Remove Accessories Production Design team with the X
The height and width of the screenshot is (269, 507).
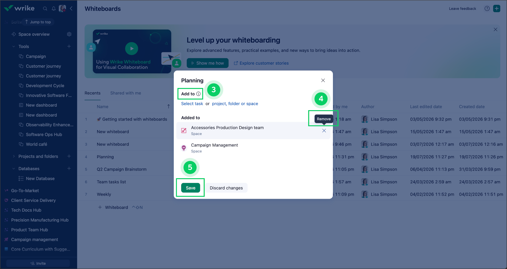tap(324, 131)
